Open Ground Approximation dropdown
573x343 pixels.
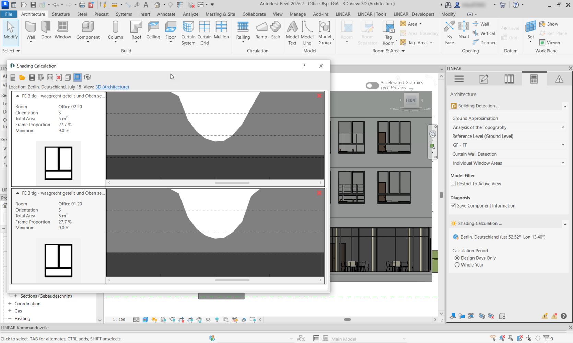[508, 127]
